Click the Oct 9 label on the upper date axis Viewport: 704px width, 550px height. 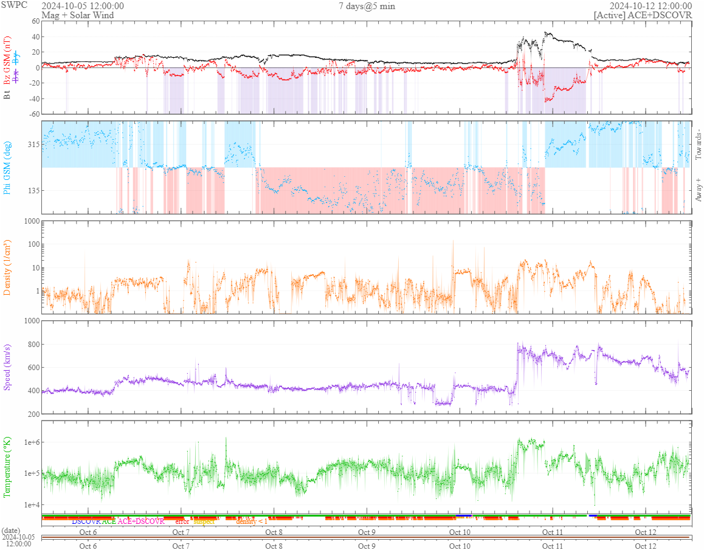click(x=367, y=532)
